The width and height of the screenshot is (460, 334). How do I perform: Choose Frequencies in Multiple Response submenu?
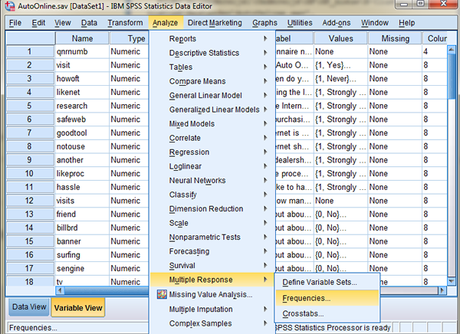327,298
